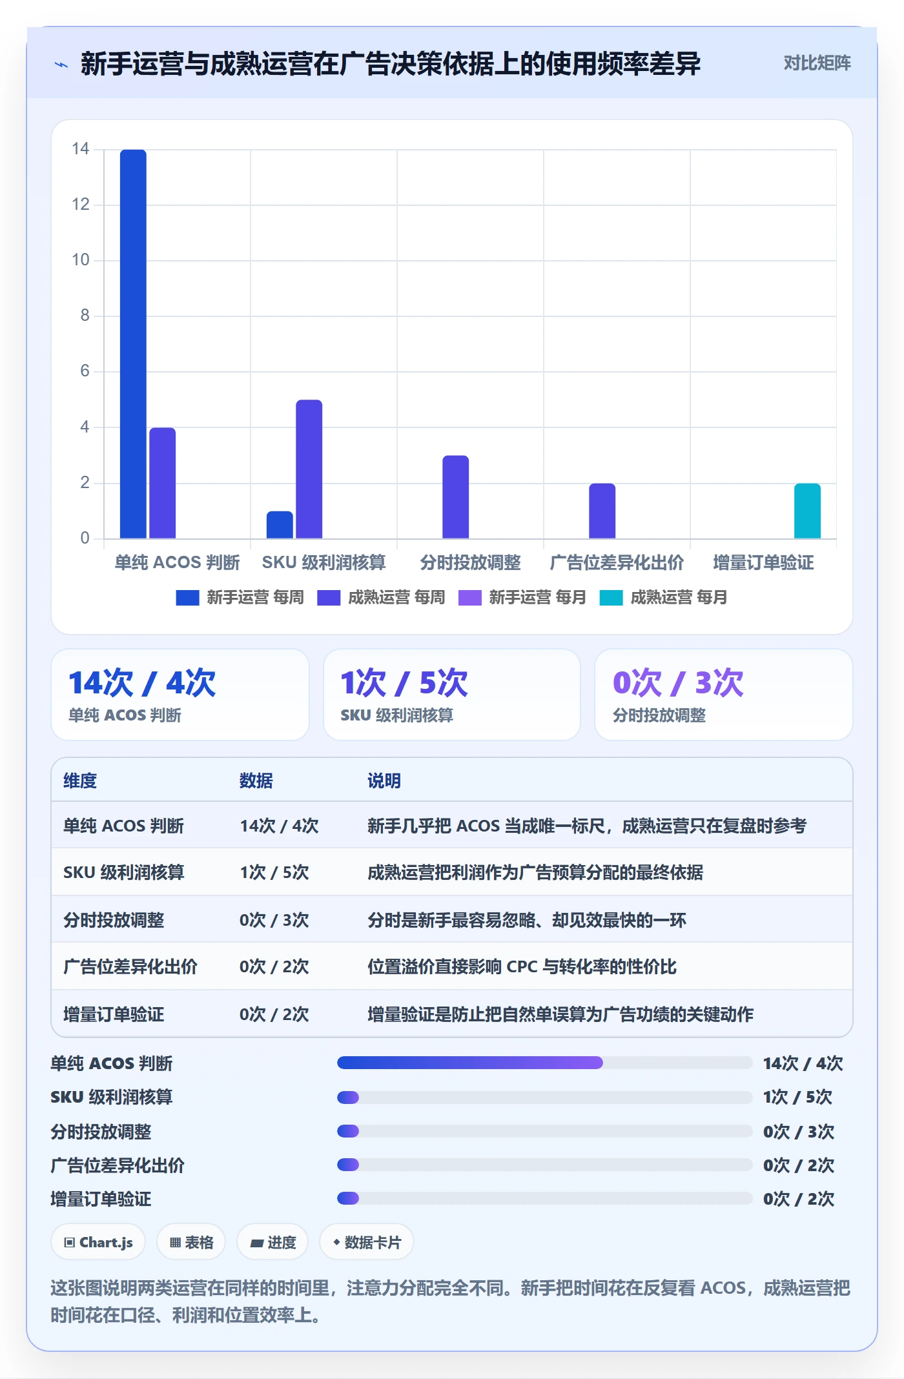This screenshot has width=904, height=1379.
Task: Click the 维度 column header in the table
Action: [x=80, y=781]
